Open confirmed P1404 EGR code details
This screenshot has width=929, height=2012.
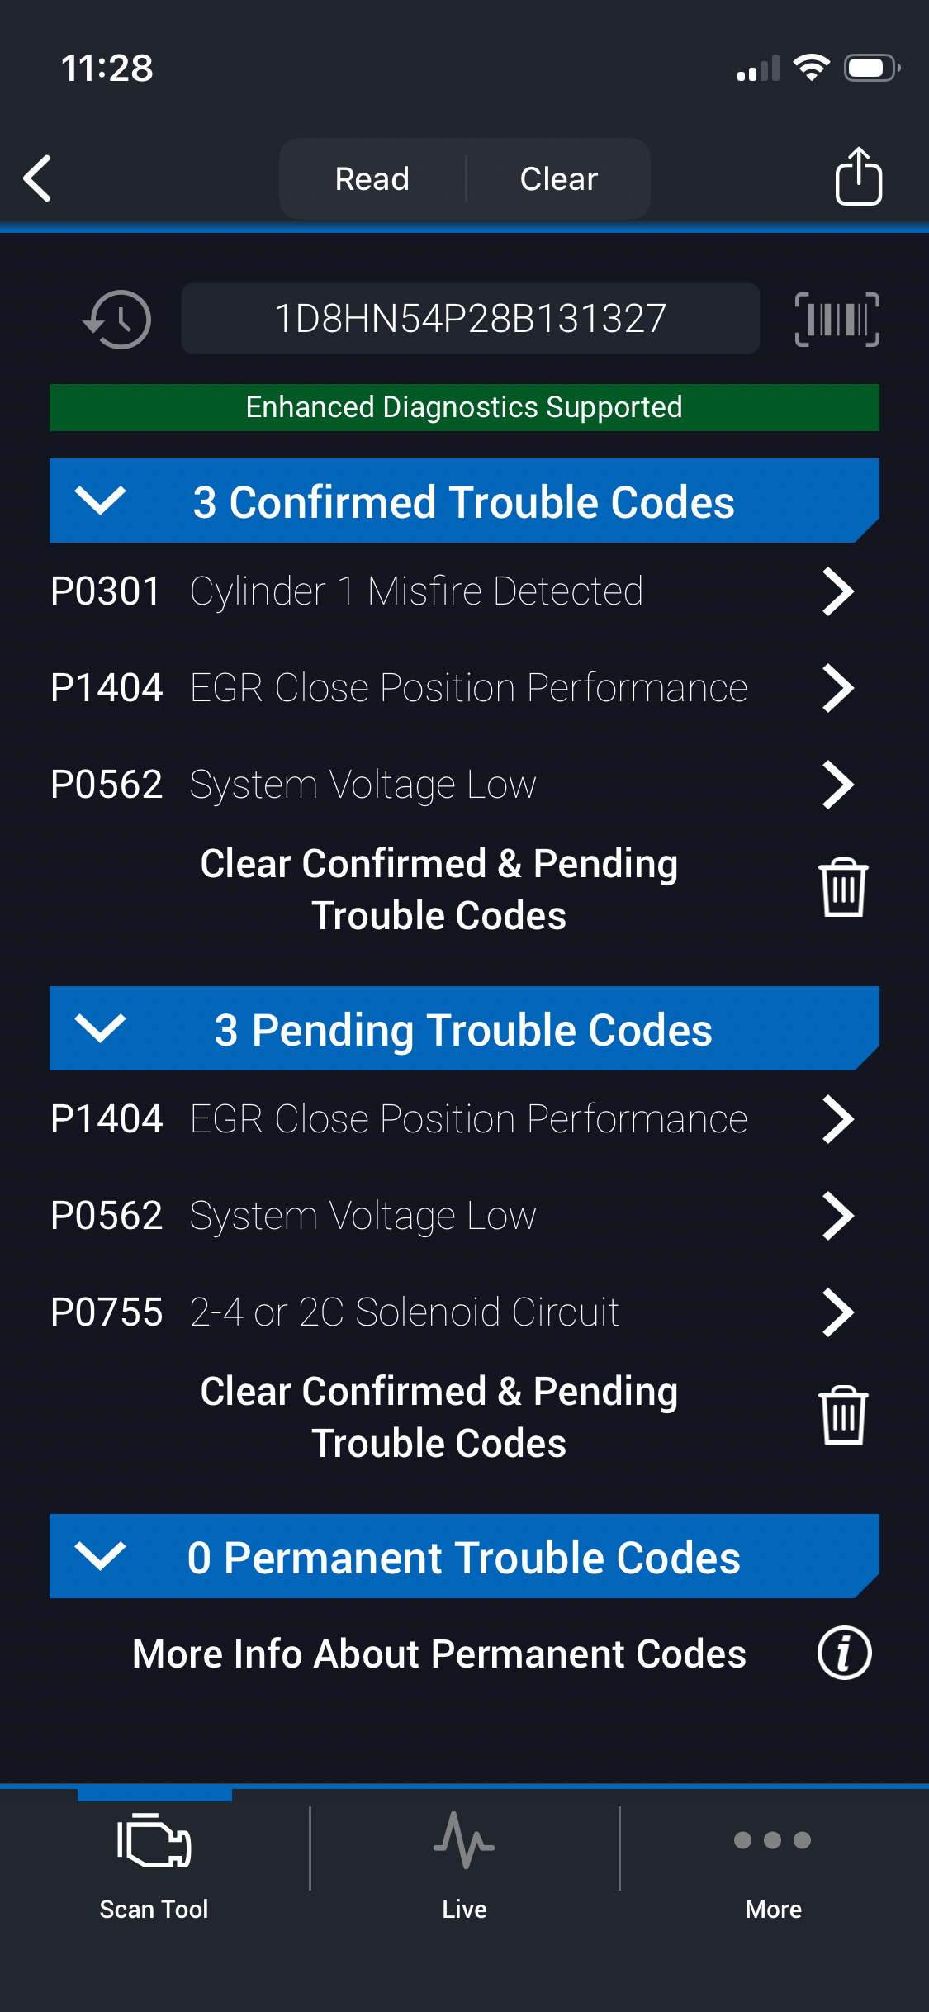[x=451, y=688]
